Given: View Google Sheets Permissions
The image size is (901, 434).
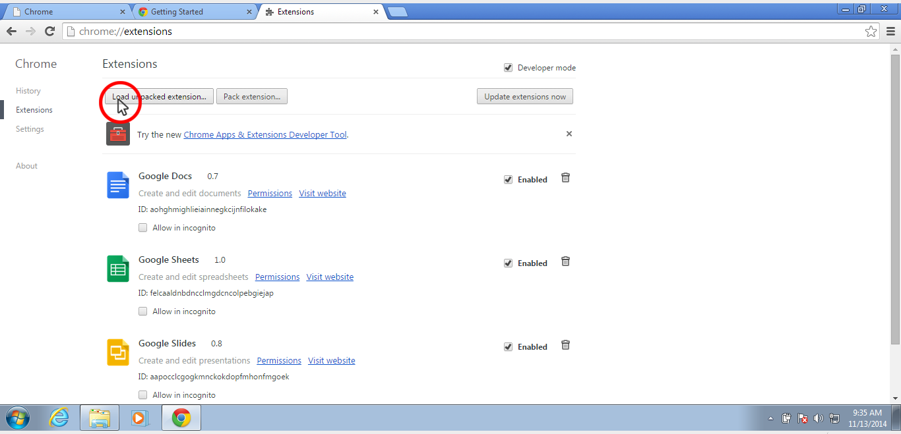Looking at the screenshot, I should click(x=277, y=277).
